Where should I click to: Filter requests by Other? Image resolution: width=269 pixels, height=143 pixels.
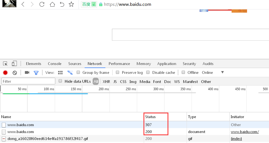[206, 82]
